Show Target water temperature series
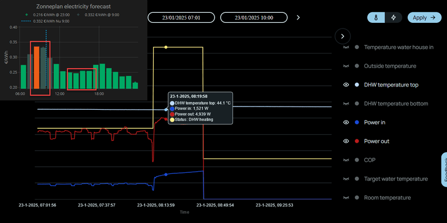447x223 pixels. coord(346,179)
